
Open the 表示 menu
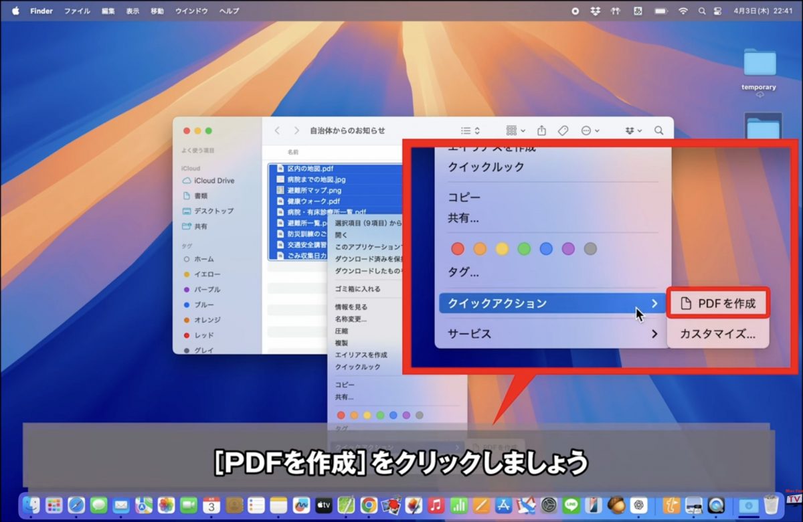[132, 11]
